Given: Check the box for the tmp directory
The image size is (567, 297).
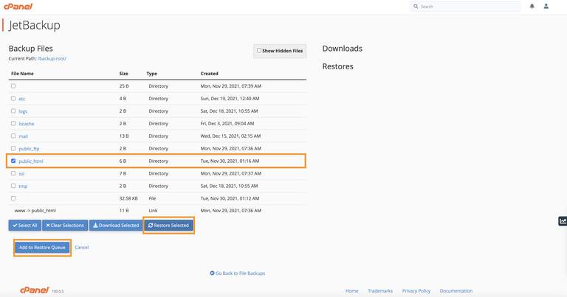Looking at the screenshot, I should 13,186.
